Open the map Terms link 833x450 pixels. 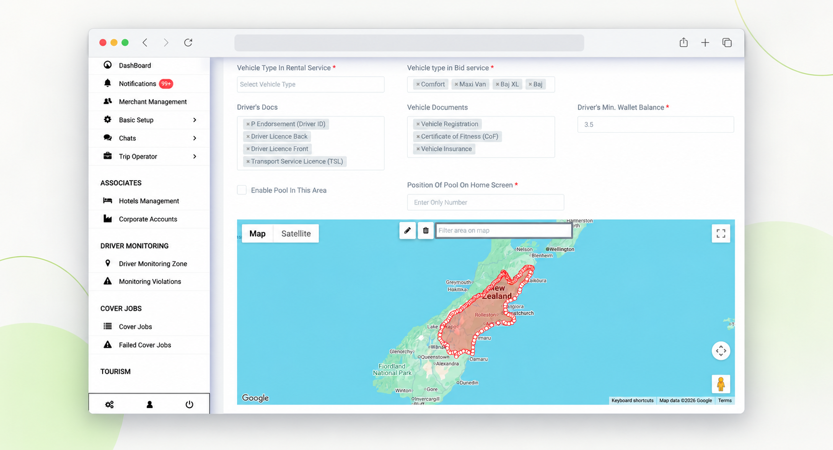point(725,401)
